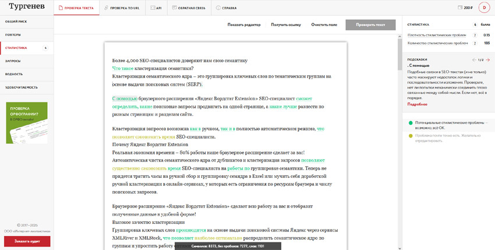This screenshot has height=250, width=495.
Task: Click Плотность стилистических проблем label
Action: (437, 35)
